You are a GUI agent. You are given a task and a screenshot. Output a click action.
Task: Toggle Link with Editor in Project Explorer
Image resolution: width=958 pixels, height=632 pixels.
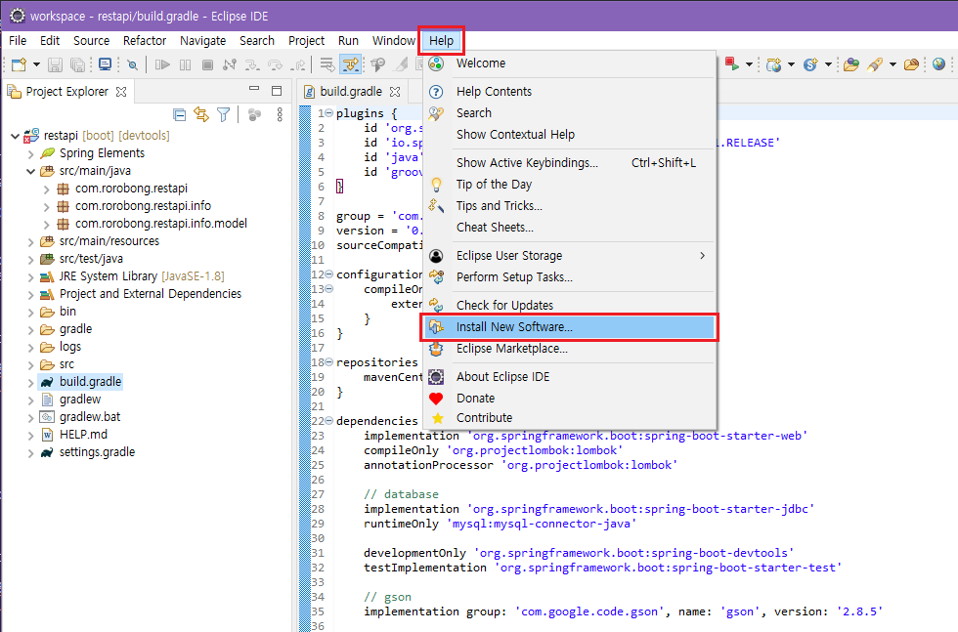pyautogui.click(x=201, y=114)
